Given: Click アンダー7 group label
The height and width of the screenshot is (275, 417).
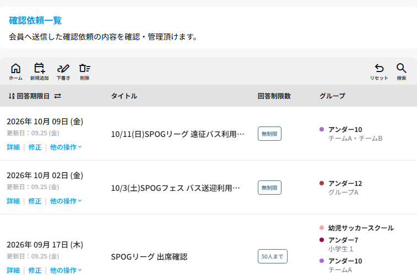Looking at the screenshot, I should tap(343, 240).
